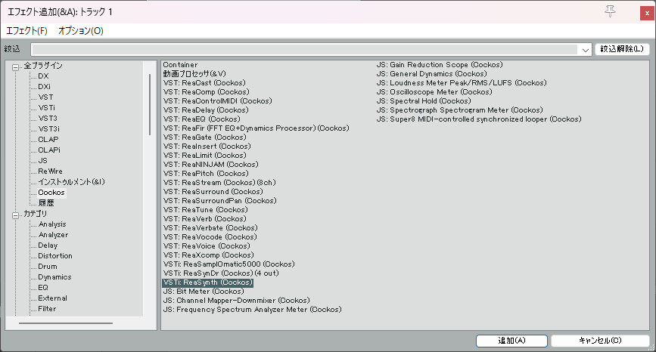The height and width of the screenshot is (352, 656).
Task: Select the Delay category
Action: click(x=48, y=245)
